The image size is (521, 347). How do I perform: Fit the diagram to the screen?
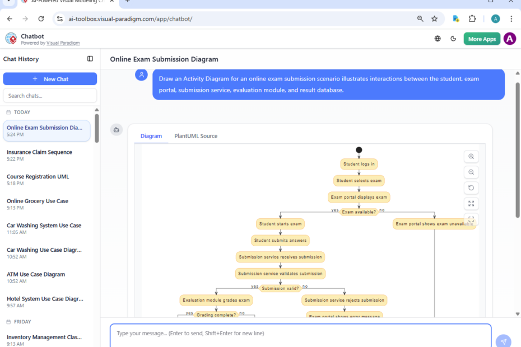coord(471,203)
